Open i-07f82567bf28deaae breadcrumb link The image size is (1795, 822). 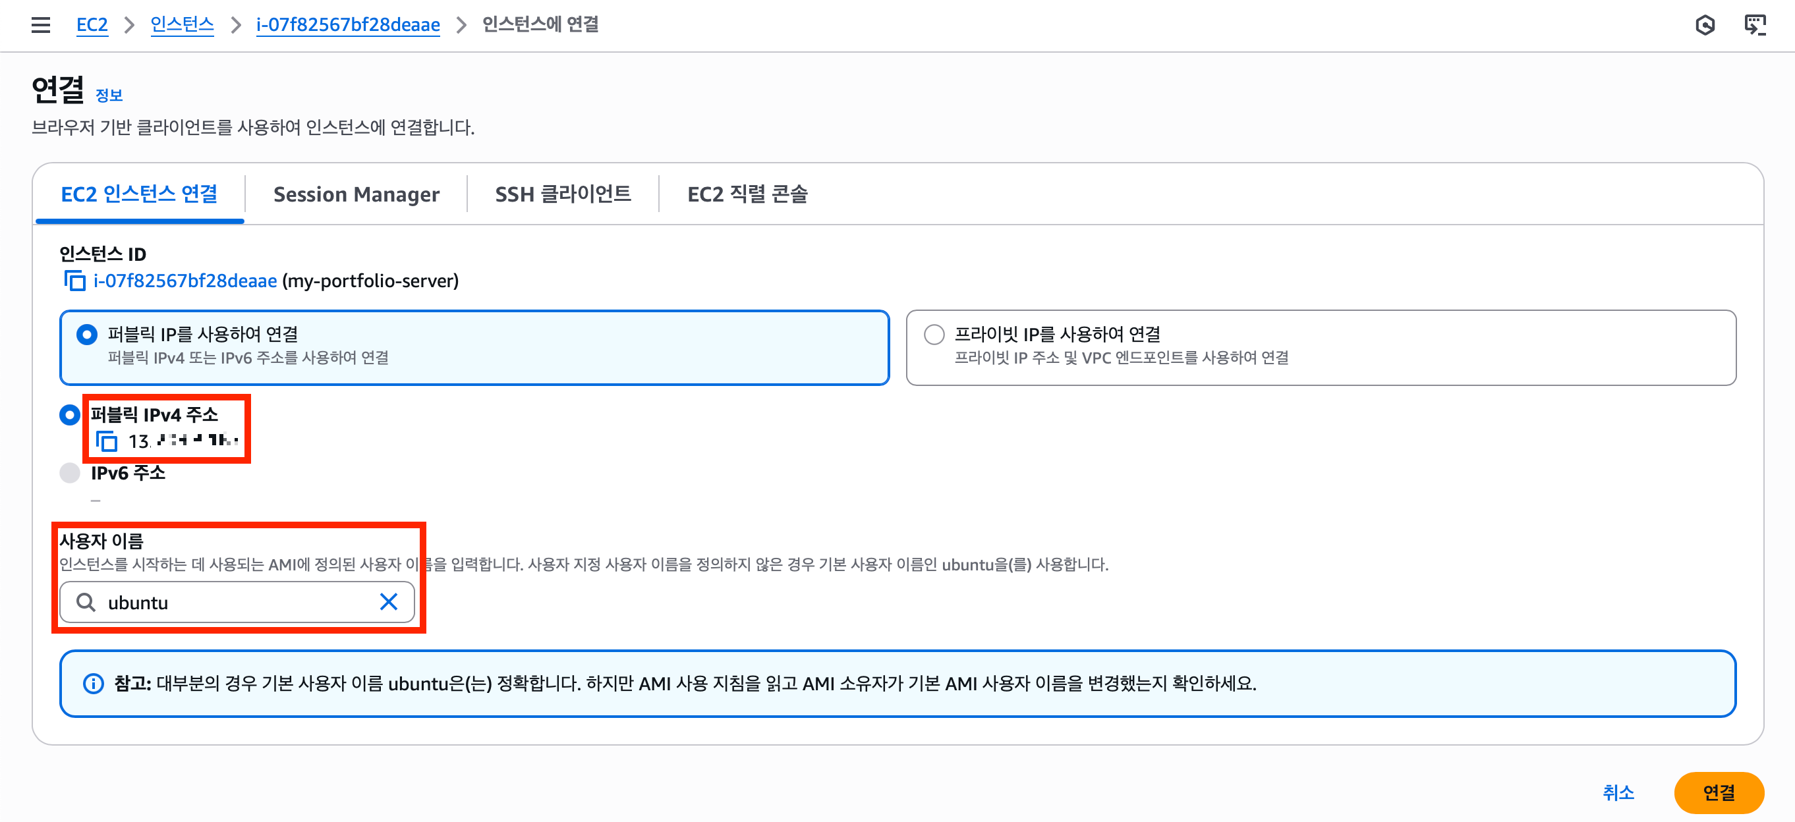point(348,25)
